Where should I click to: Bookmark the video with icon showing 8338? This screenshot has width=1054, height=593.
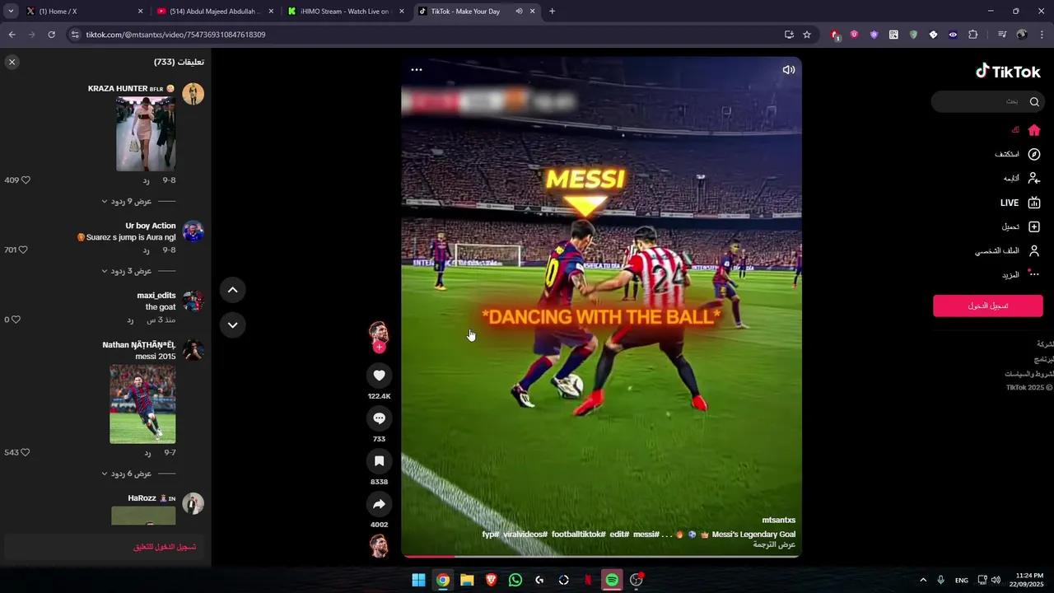(379, 461)
